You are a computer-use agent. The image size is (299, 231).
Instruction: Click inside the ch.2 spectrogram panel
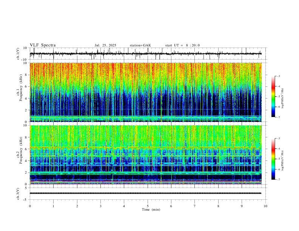click(145, 155)
